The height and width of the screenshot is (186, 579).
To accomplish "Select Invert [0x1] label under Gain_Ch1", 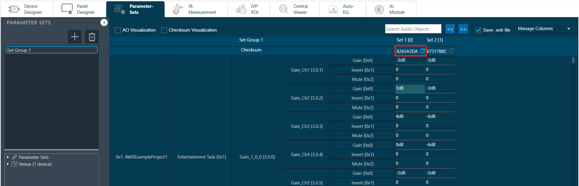I will (362, 70).
